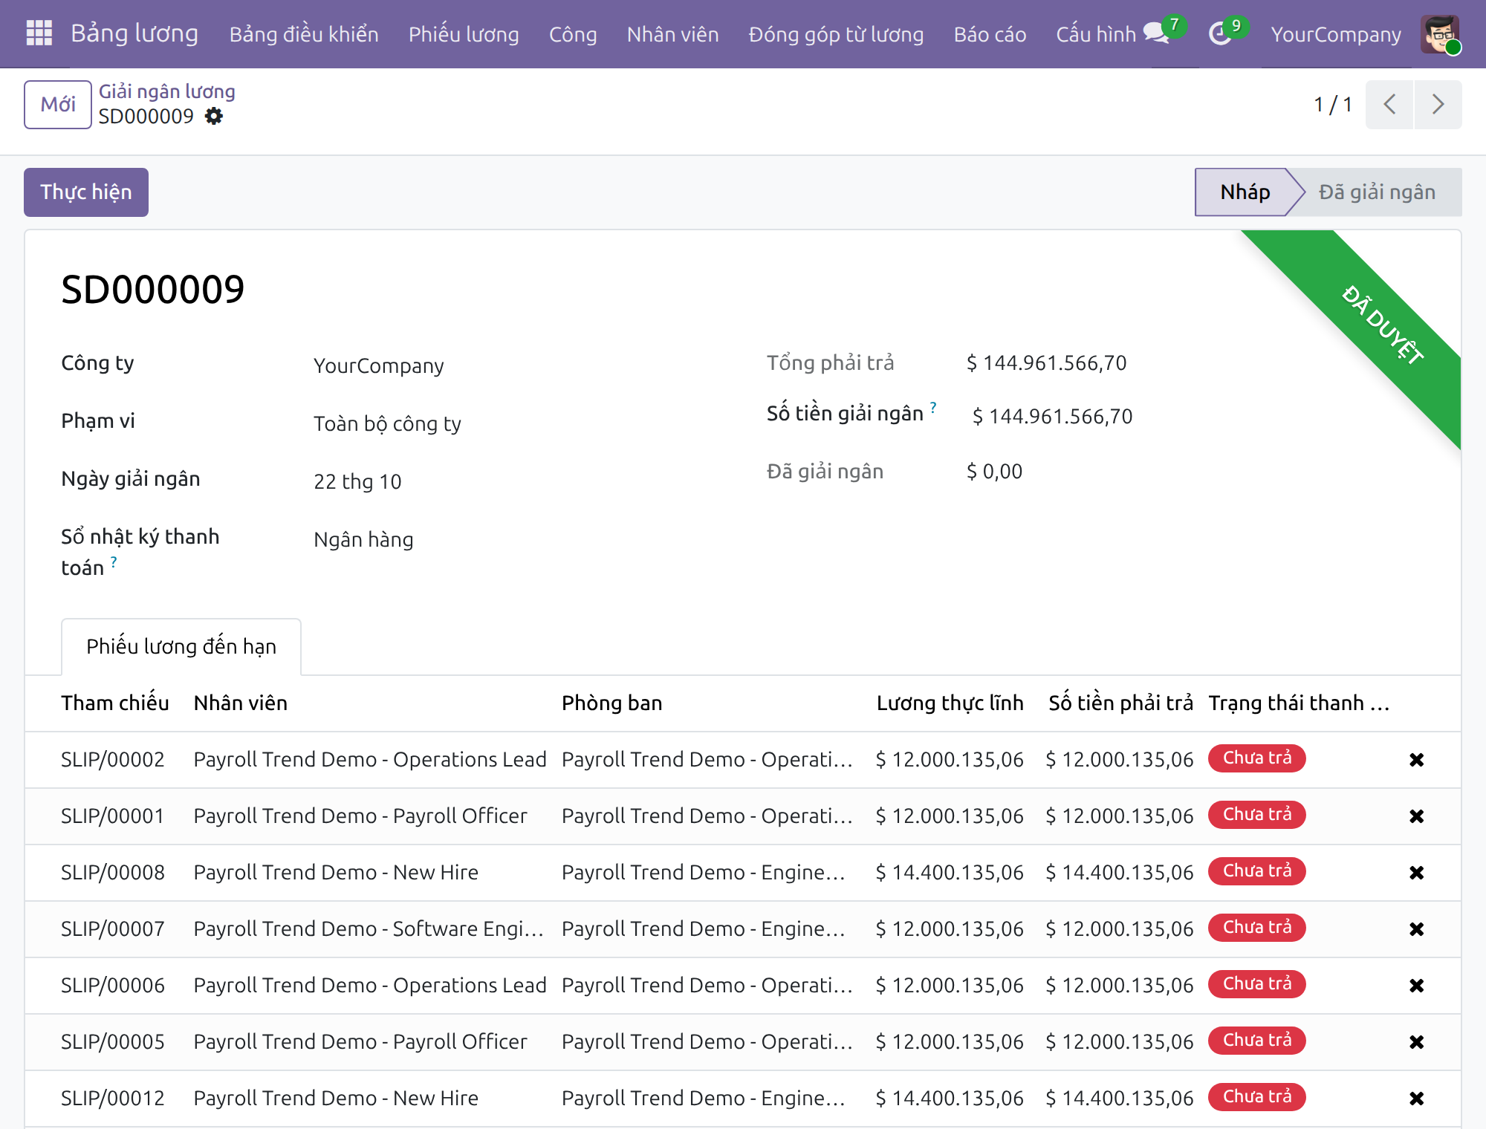The height and width of the screenshot is (1129, 1486).
Task: Expand the Báo cáo menu
Action: pyautogui.click(x=990, y=34)
